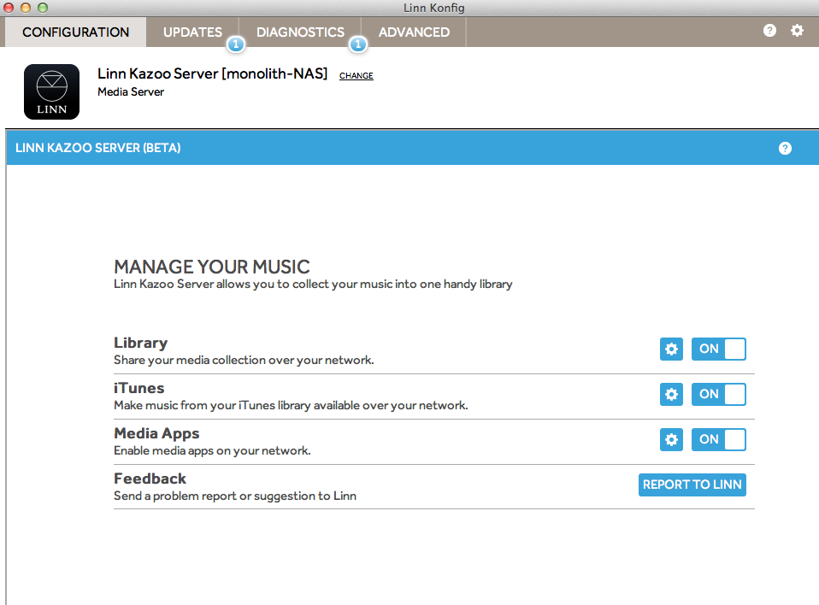Viewport: 819px width, 605px height.
Task: Switch to the Advanced tab
Action: coord(414,32)
